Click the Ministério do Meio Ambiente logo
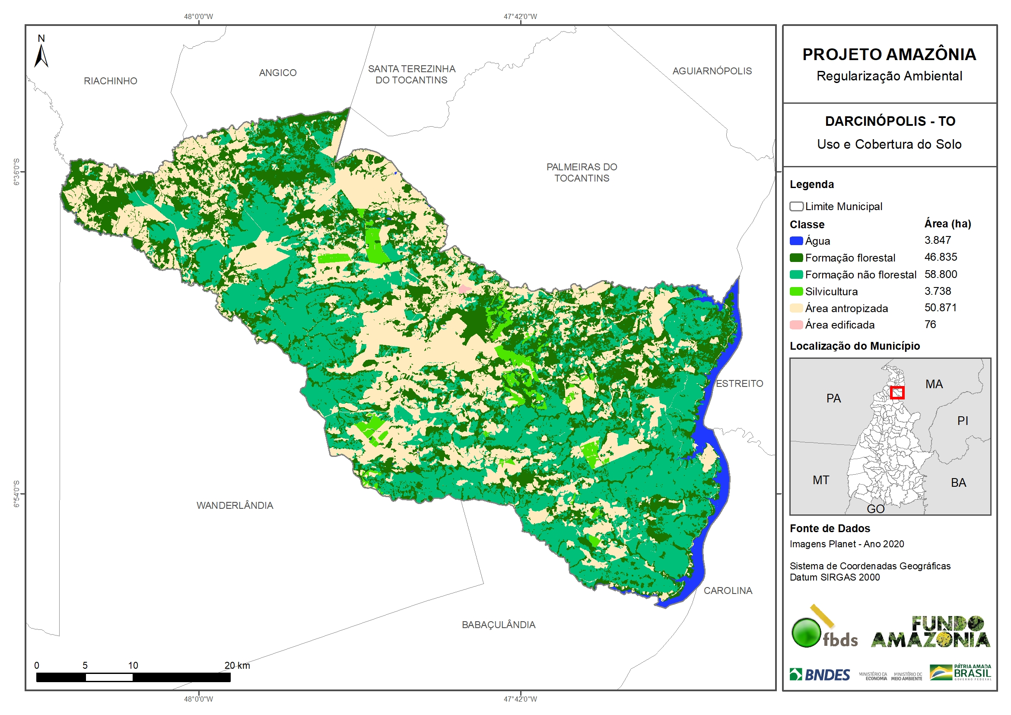Screen dimensions: 1011x715 point(906,677)
